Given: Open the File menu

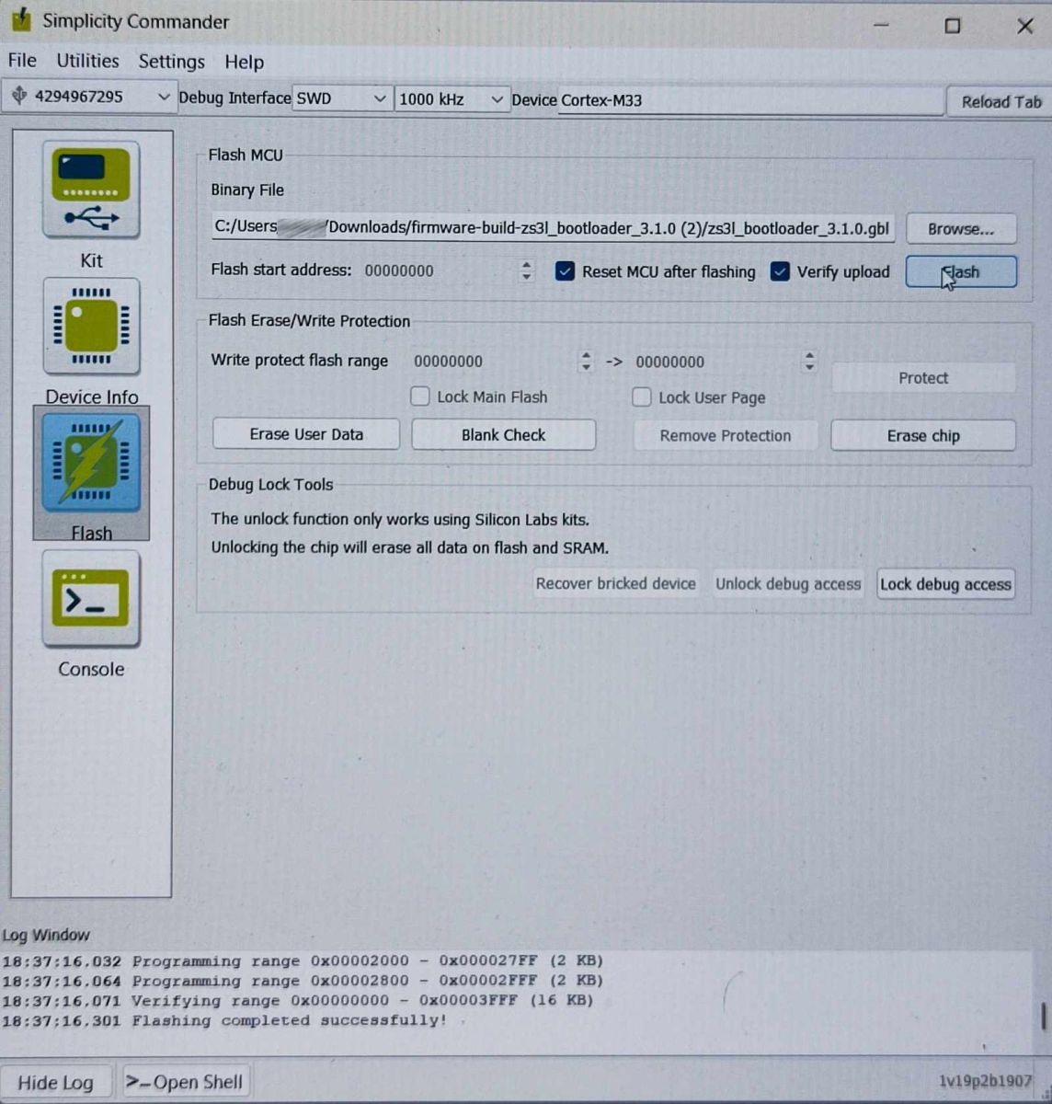Looking at the screenshot, I should coord(22,61).
